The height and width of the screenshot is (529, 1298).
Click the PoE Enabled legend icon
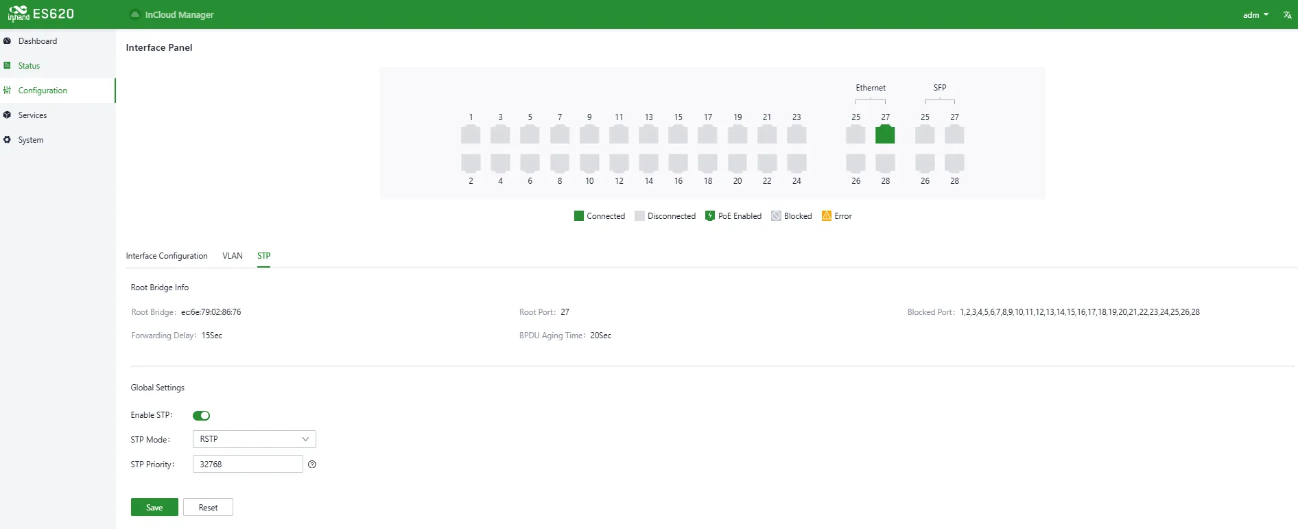pyautogui.click(x=710, y=216)
